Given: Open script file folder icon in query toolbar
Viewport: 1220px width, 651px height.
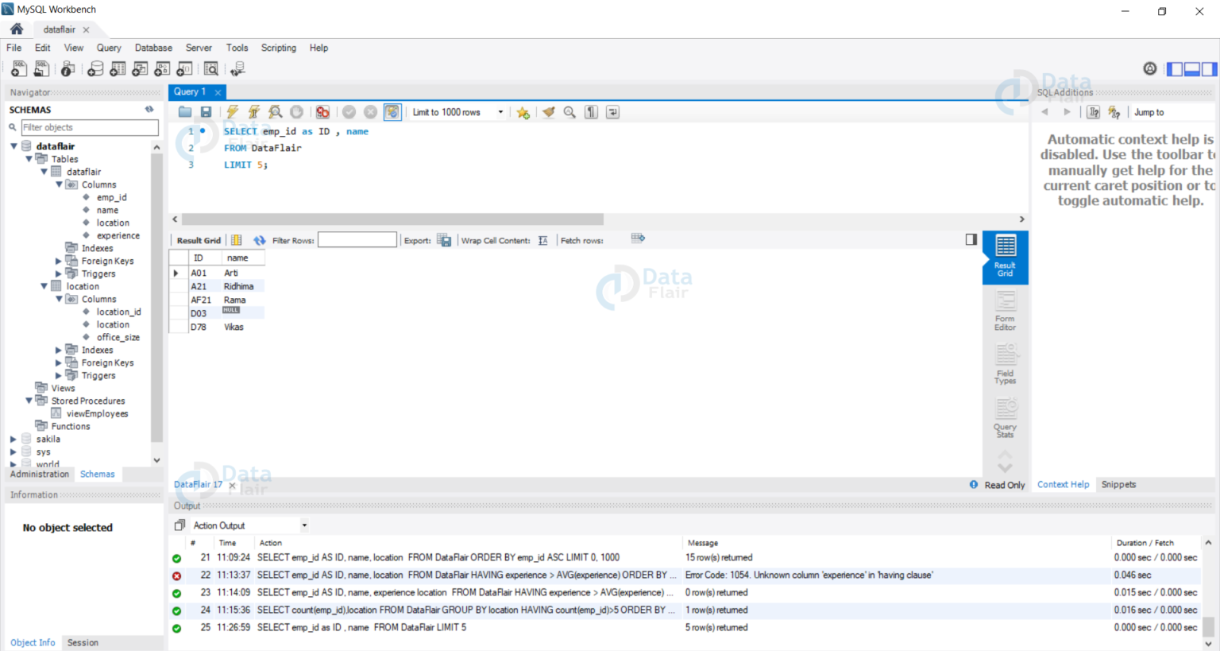Looking at the screenshot, I should coord(185,112).
